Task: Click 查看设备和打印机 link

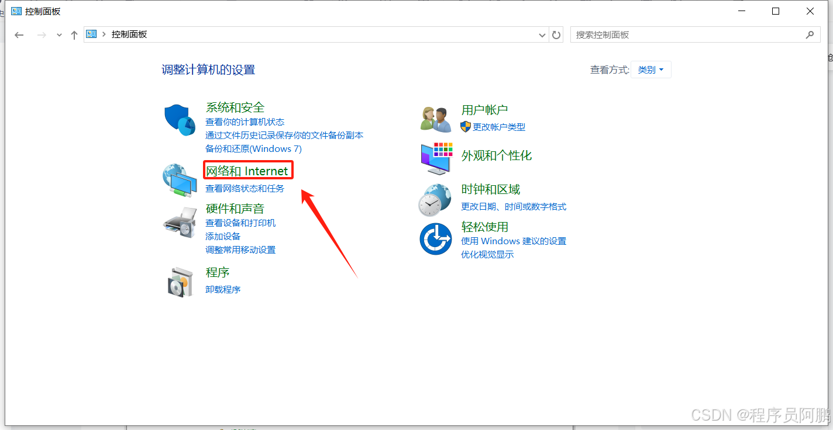Action: pyautogui.click(x=240, y=223)
